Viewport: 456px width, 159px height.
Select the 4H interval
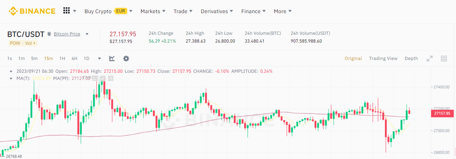74,59
